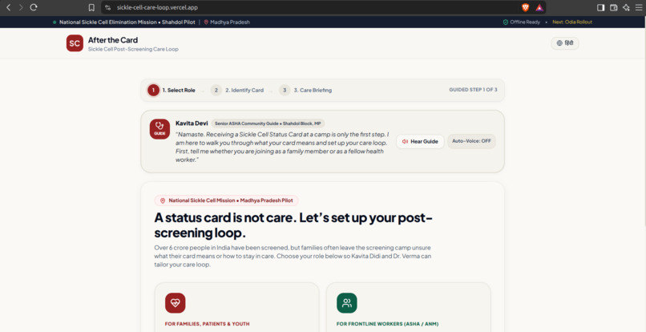The height and width of the screenshot is (332, 646).
Task: Reload the page with the refresh icon
Action: click(x=34, y=7)
